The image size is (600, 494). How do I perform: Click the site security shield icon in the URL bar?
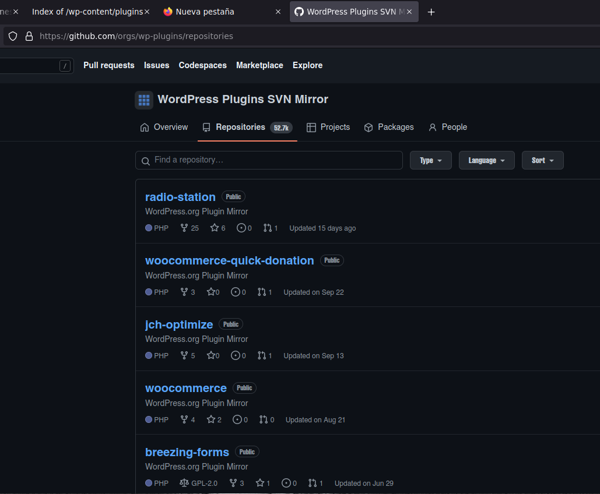click(13, 36)
